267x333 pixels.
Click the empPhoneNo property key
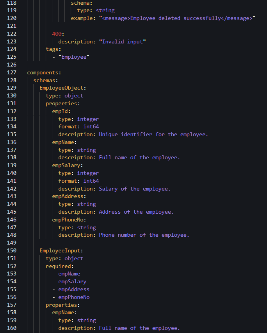pos(68,220)
